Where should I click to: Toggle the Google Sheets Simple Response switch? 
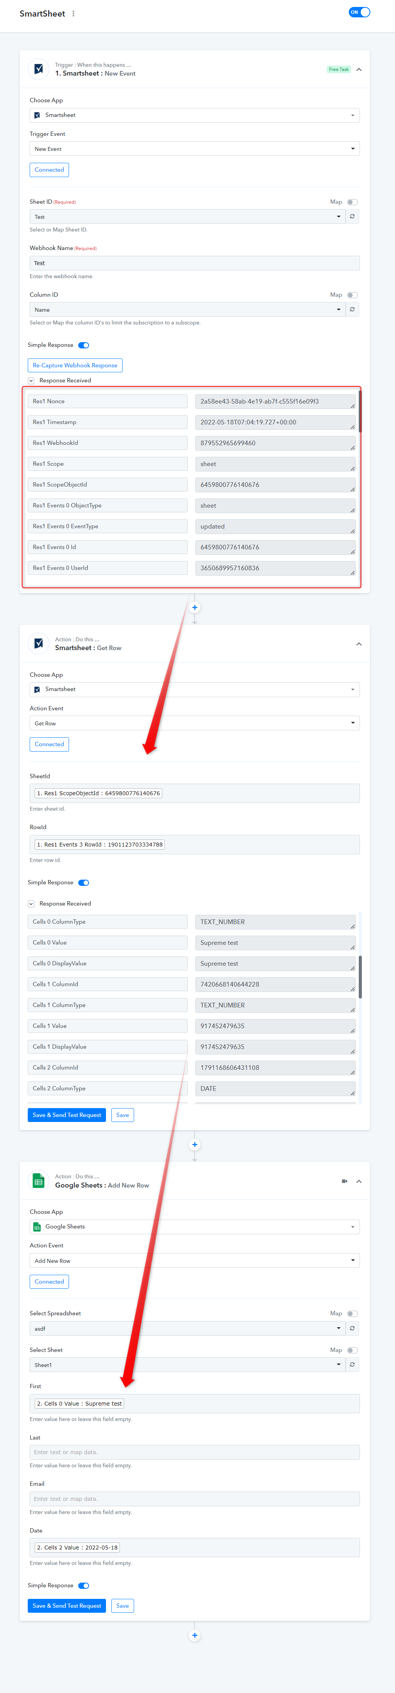pyautogui.click(x=83, y=1587)
